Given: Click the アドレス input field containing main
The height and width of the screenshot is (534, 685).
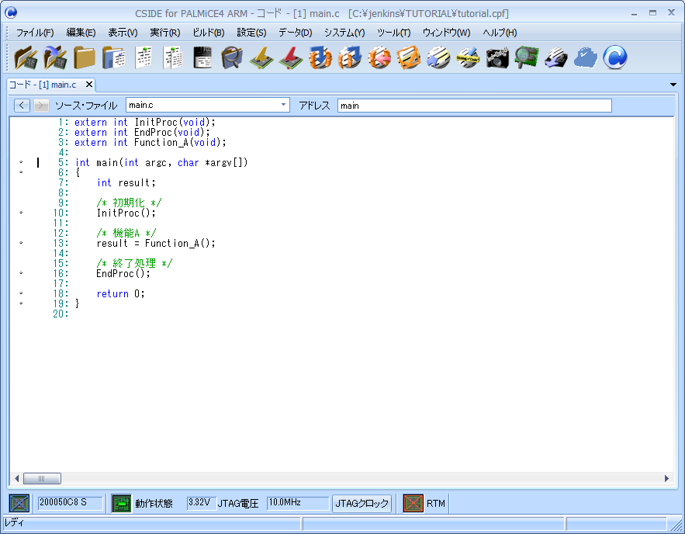Looking at the screenshot, I should click(x=475, y=106).
